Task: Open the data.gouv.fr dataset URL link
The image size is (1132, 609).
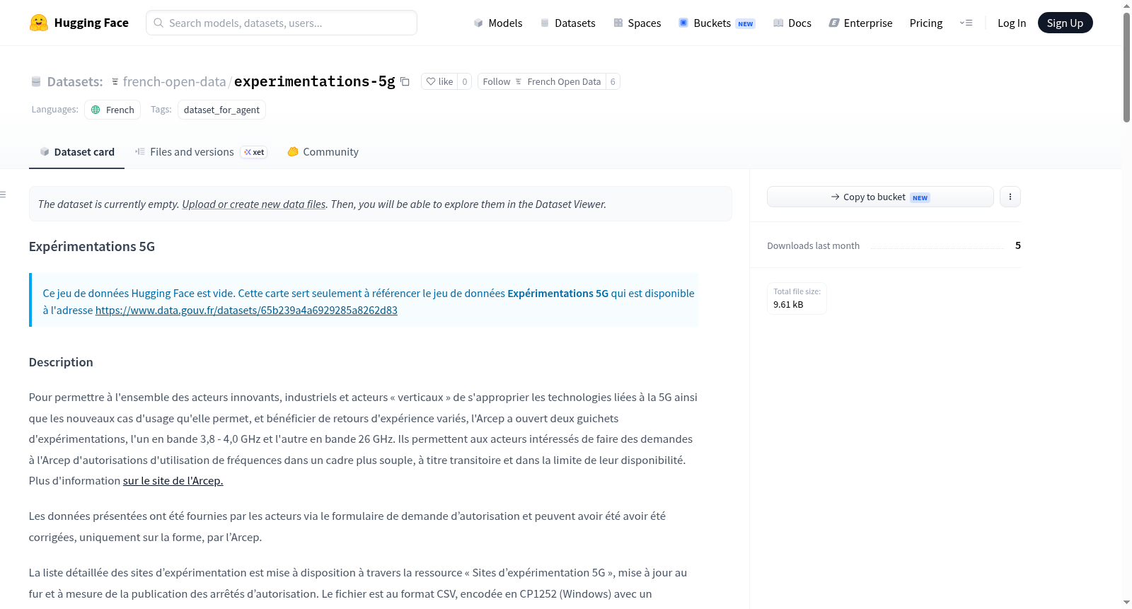Action: (x=246, y=311)
